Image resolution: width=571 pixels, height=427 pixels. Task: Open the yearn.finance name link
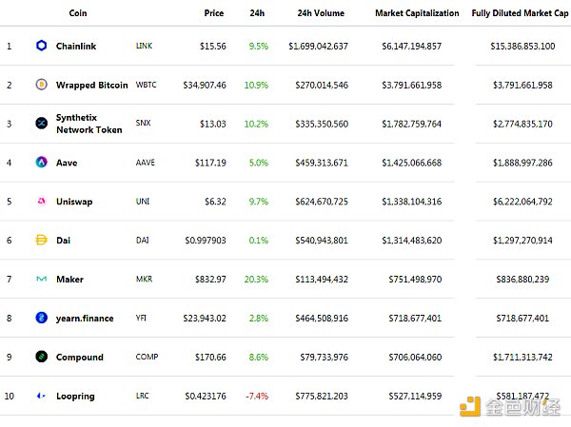(x=85, y=319)
